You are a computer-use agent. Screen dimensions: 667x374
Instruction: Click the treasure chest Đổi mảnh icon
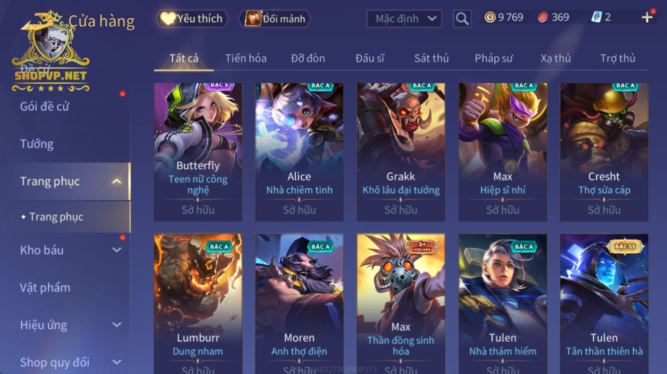coord(253,18)
